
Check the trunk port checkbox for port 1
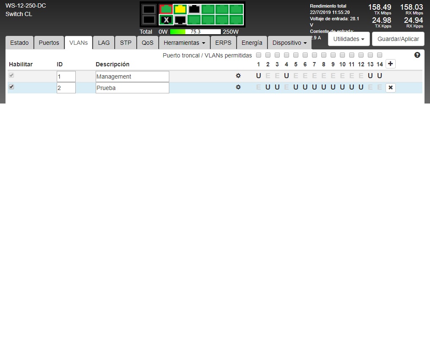tap(259, 55)
